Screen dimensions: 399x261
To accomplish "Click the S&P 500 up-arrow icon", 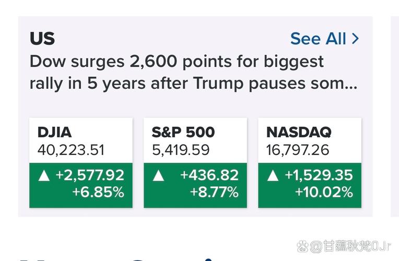I will [x=158, y=175].
